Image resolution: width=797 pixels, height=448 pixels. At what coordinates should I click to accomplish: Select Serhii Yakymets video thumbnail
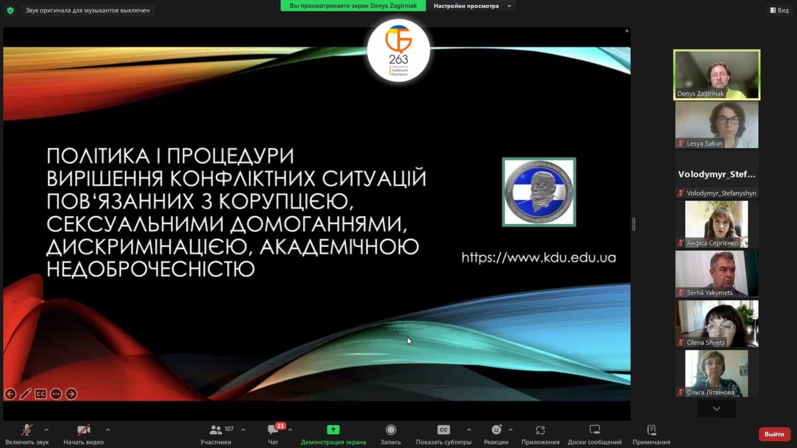click(717, 273)
